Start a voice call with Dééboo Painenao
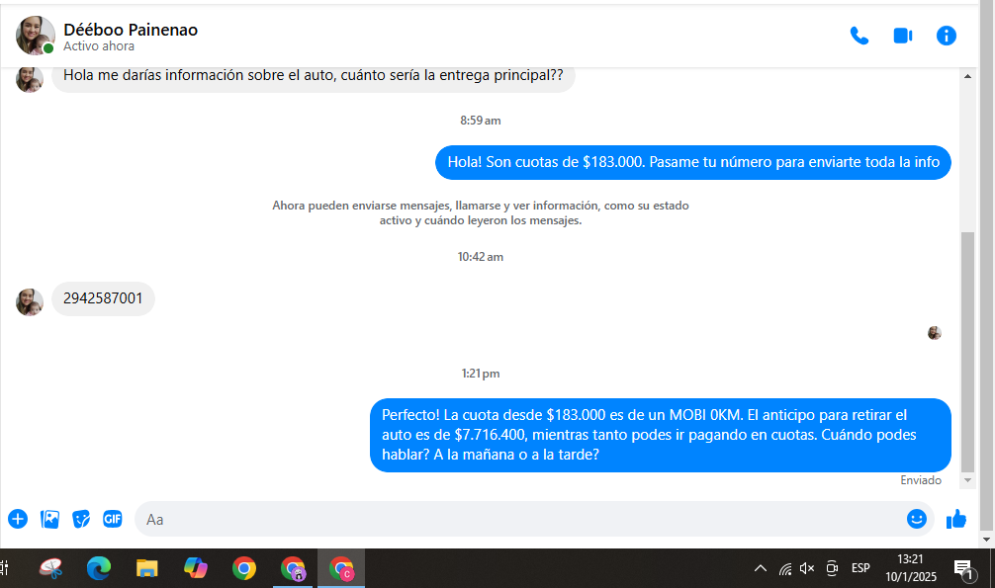Viewport: 995px width, 588px height. pos(859,36)
